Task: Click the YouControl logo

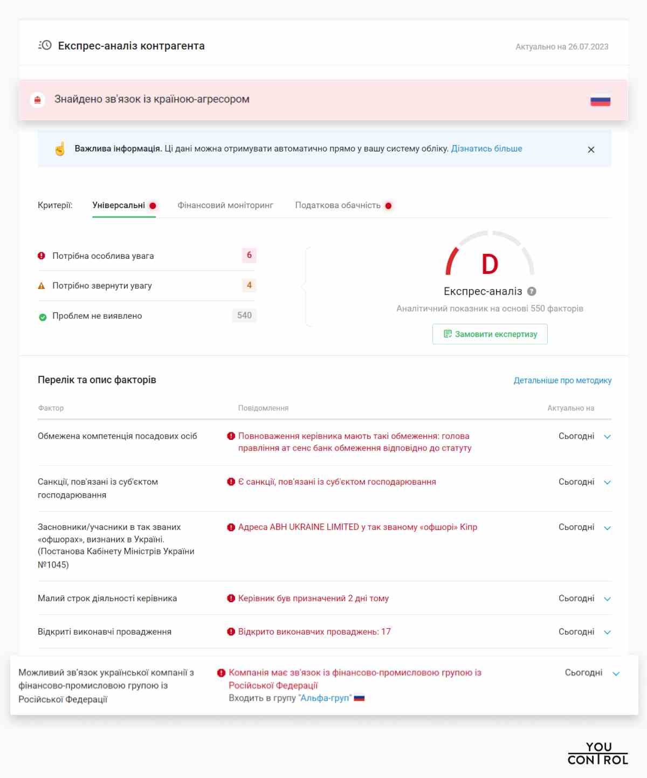Action: [x=597, y=753]
